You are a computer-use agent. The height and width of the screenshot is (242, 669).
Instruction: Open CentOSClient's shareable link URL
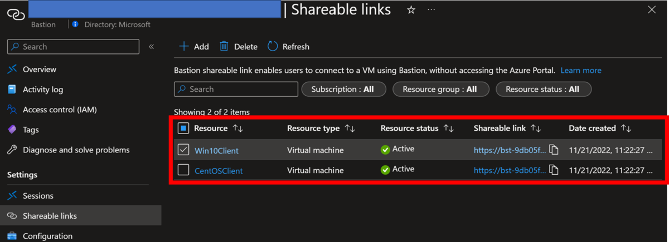pos(510,170)
